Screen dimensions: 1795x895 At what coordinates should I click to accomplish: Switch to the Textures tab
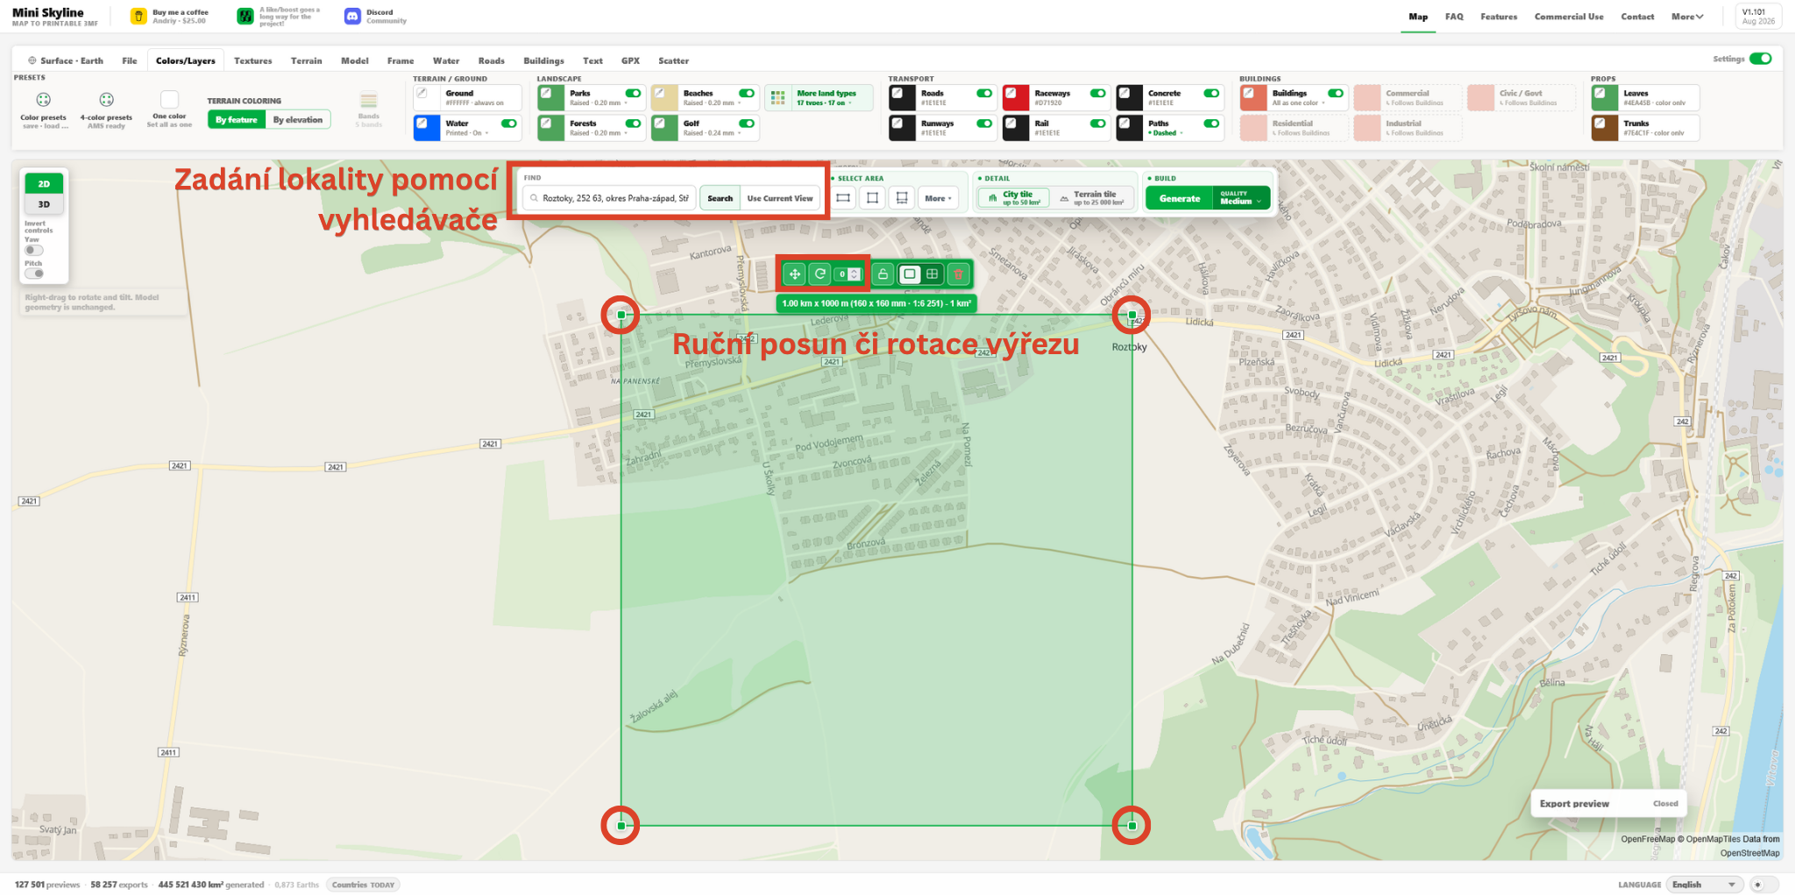pyautogui.click(x=252, y=60)
